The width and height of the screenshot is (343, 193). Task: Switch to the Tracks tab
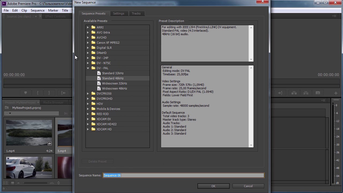click(136, 13)
